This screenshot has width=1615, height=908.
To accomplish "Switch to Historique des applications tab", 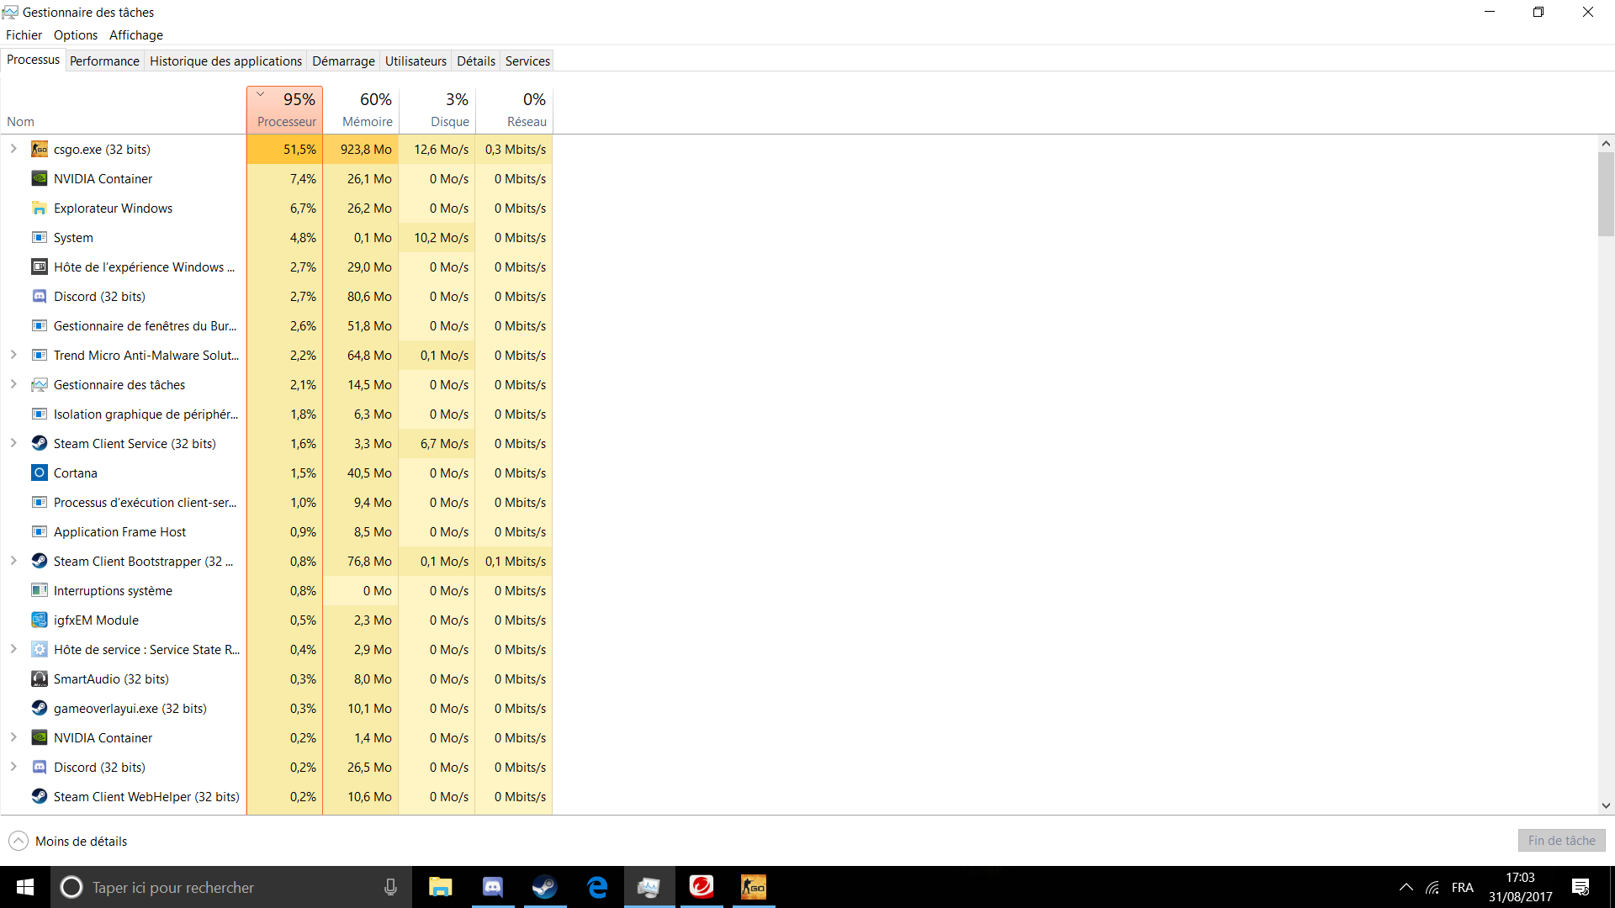I will point(225,61).
